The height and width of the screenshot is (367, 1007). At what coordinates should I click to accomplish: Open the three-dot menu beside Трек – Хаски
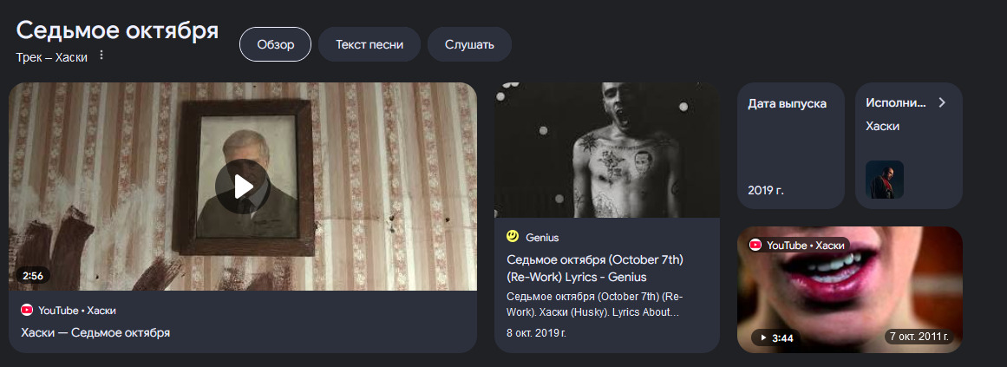pos(101,56)
